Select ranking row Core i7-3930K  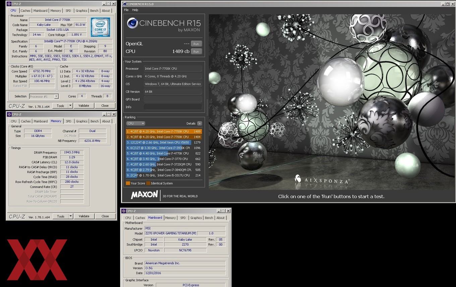[164, 148]
